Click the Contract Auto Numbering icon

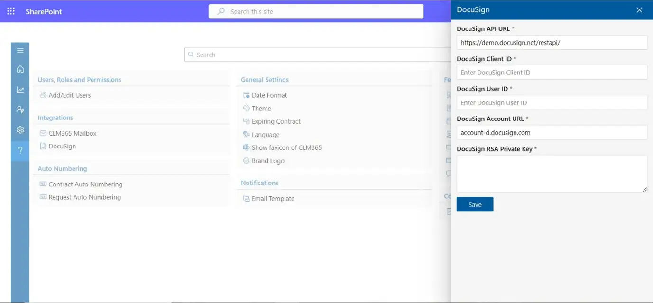tap(43, 184)
